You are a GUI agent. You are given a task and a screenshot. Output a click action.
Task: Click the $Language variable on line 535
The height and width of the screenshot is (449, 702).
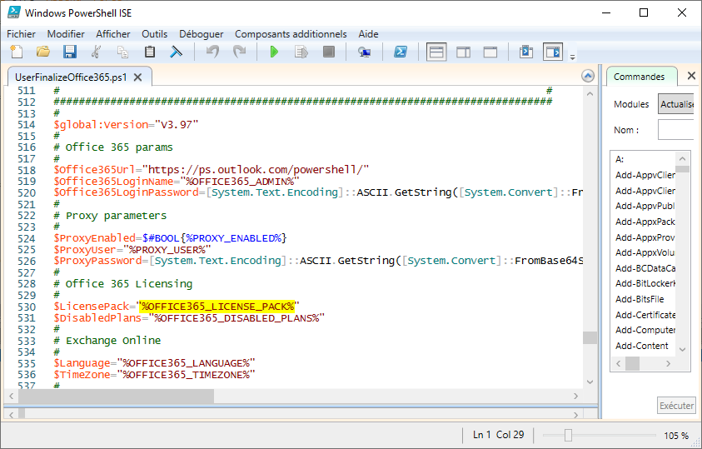tap(82, 363)
